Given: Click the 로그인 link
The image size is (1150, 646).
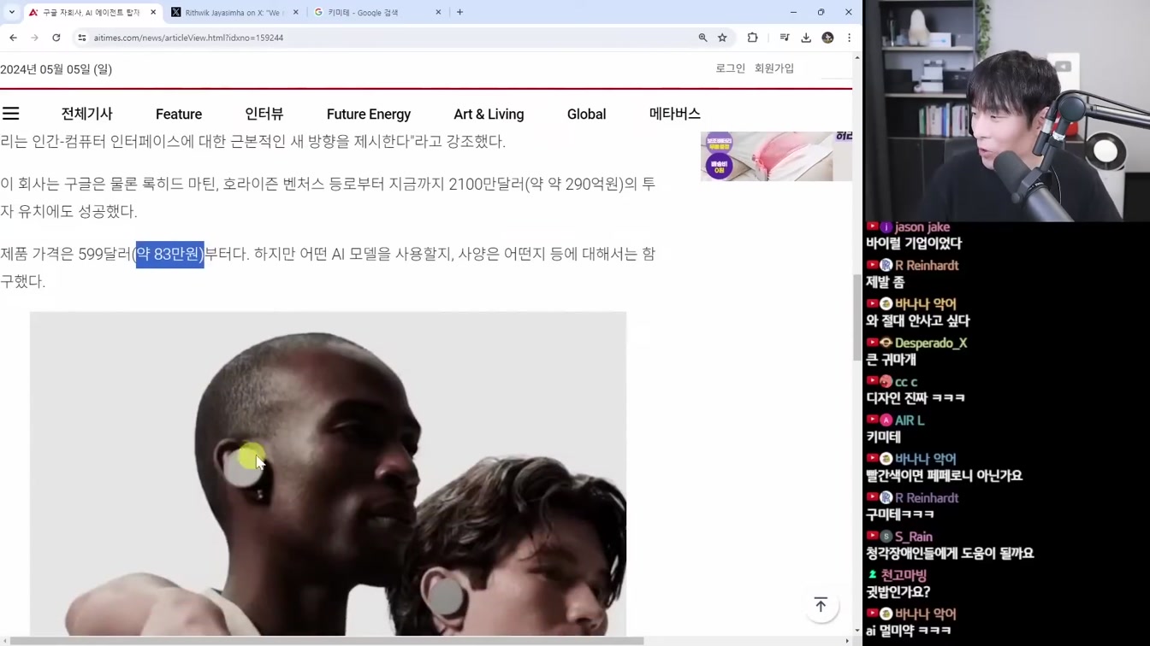Looking at the screenshot, I should coord(731,68).
